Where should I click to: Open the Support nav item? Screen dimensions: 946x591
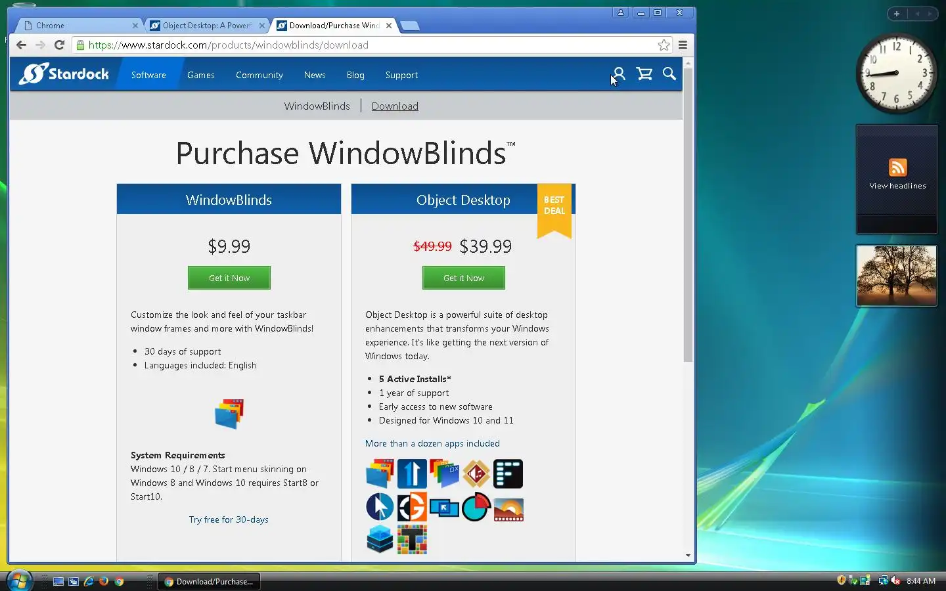[401, 75]
